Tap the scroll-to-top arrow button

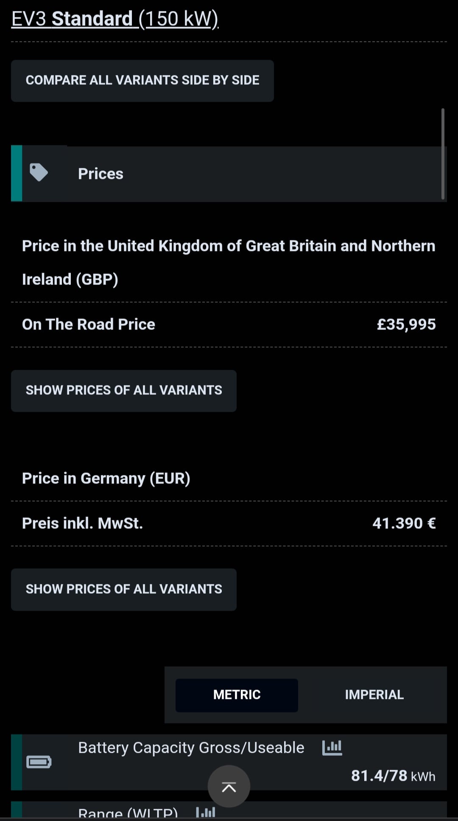pyautogui.click(x=229, y=786)
